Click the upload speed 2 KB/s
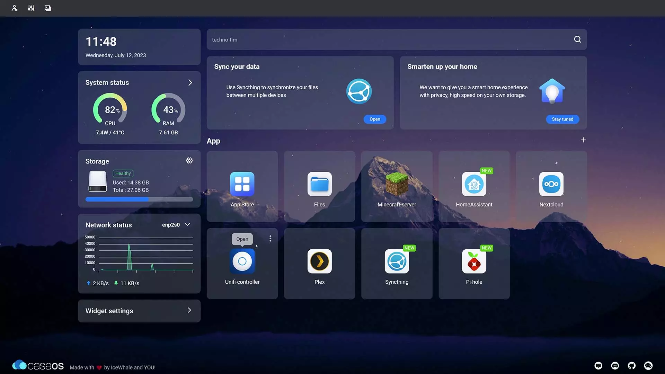This screenshot has height=374, width=665. pyautogui.click(x=97, y=283)
